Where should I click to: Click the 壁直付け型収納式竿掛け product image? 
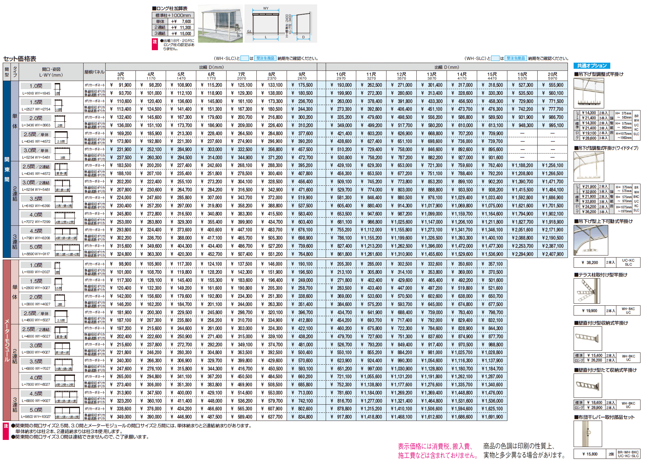(587, 339)
